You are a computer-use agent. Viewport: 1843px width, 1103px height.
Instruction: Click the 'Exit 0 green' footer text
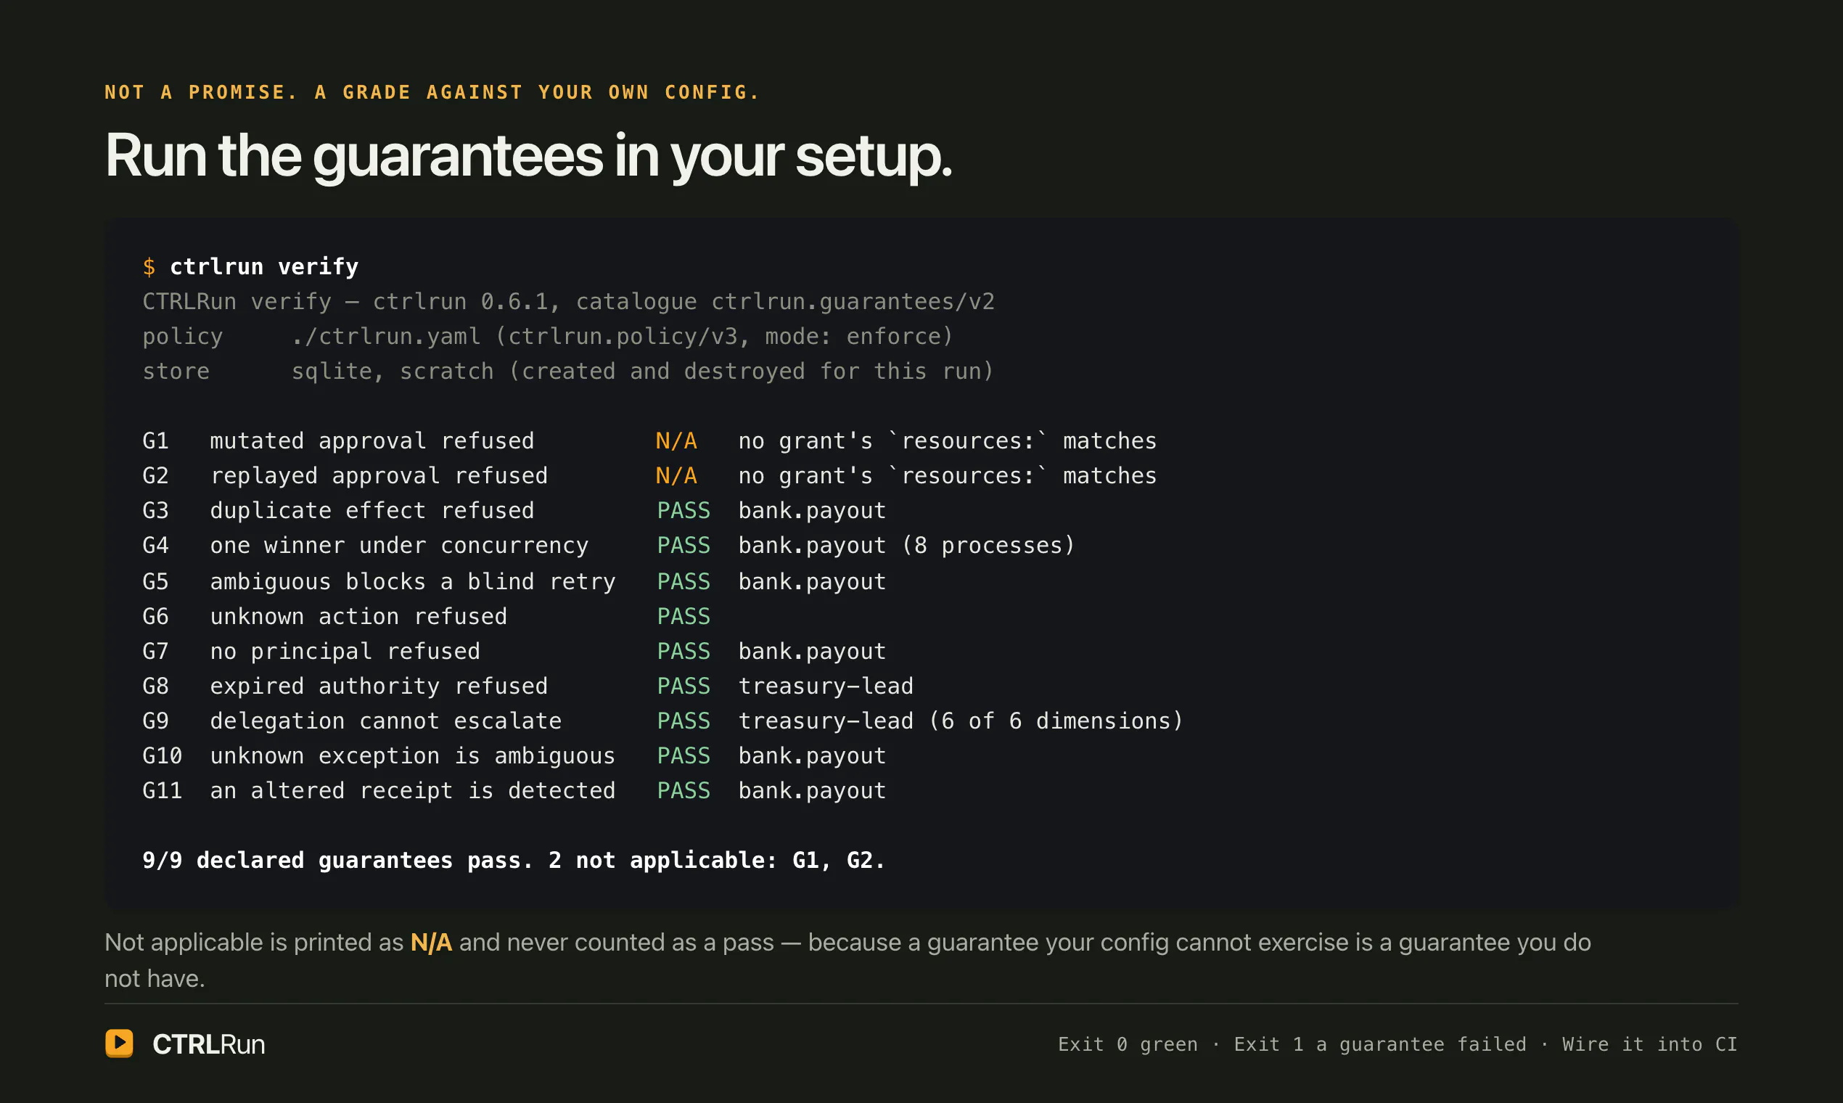tap(1128, 1044)
